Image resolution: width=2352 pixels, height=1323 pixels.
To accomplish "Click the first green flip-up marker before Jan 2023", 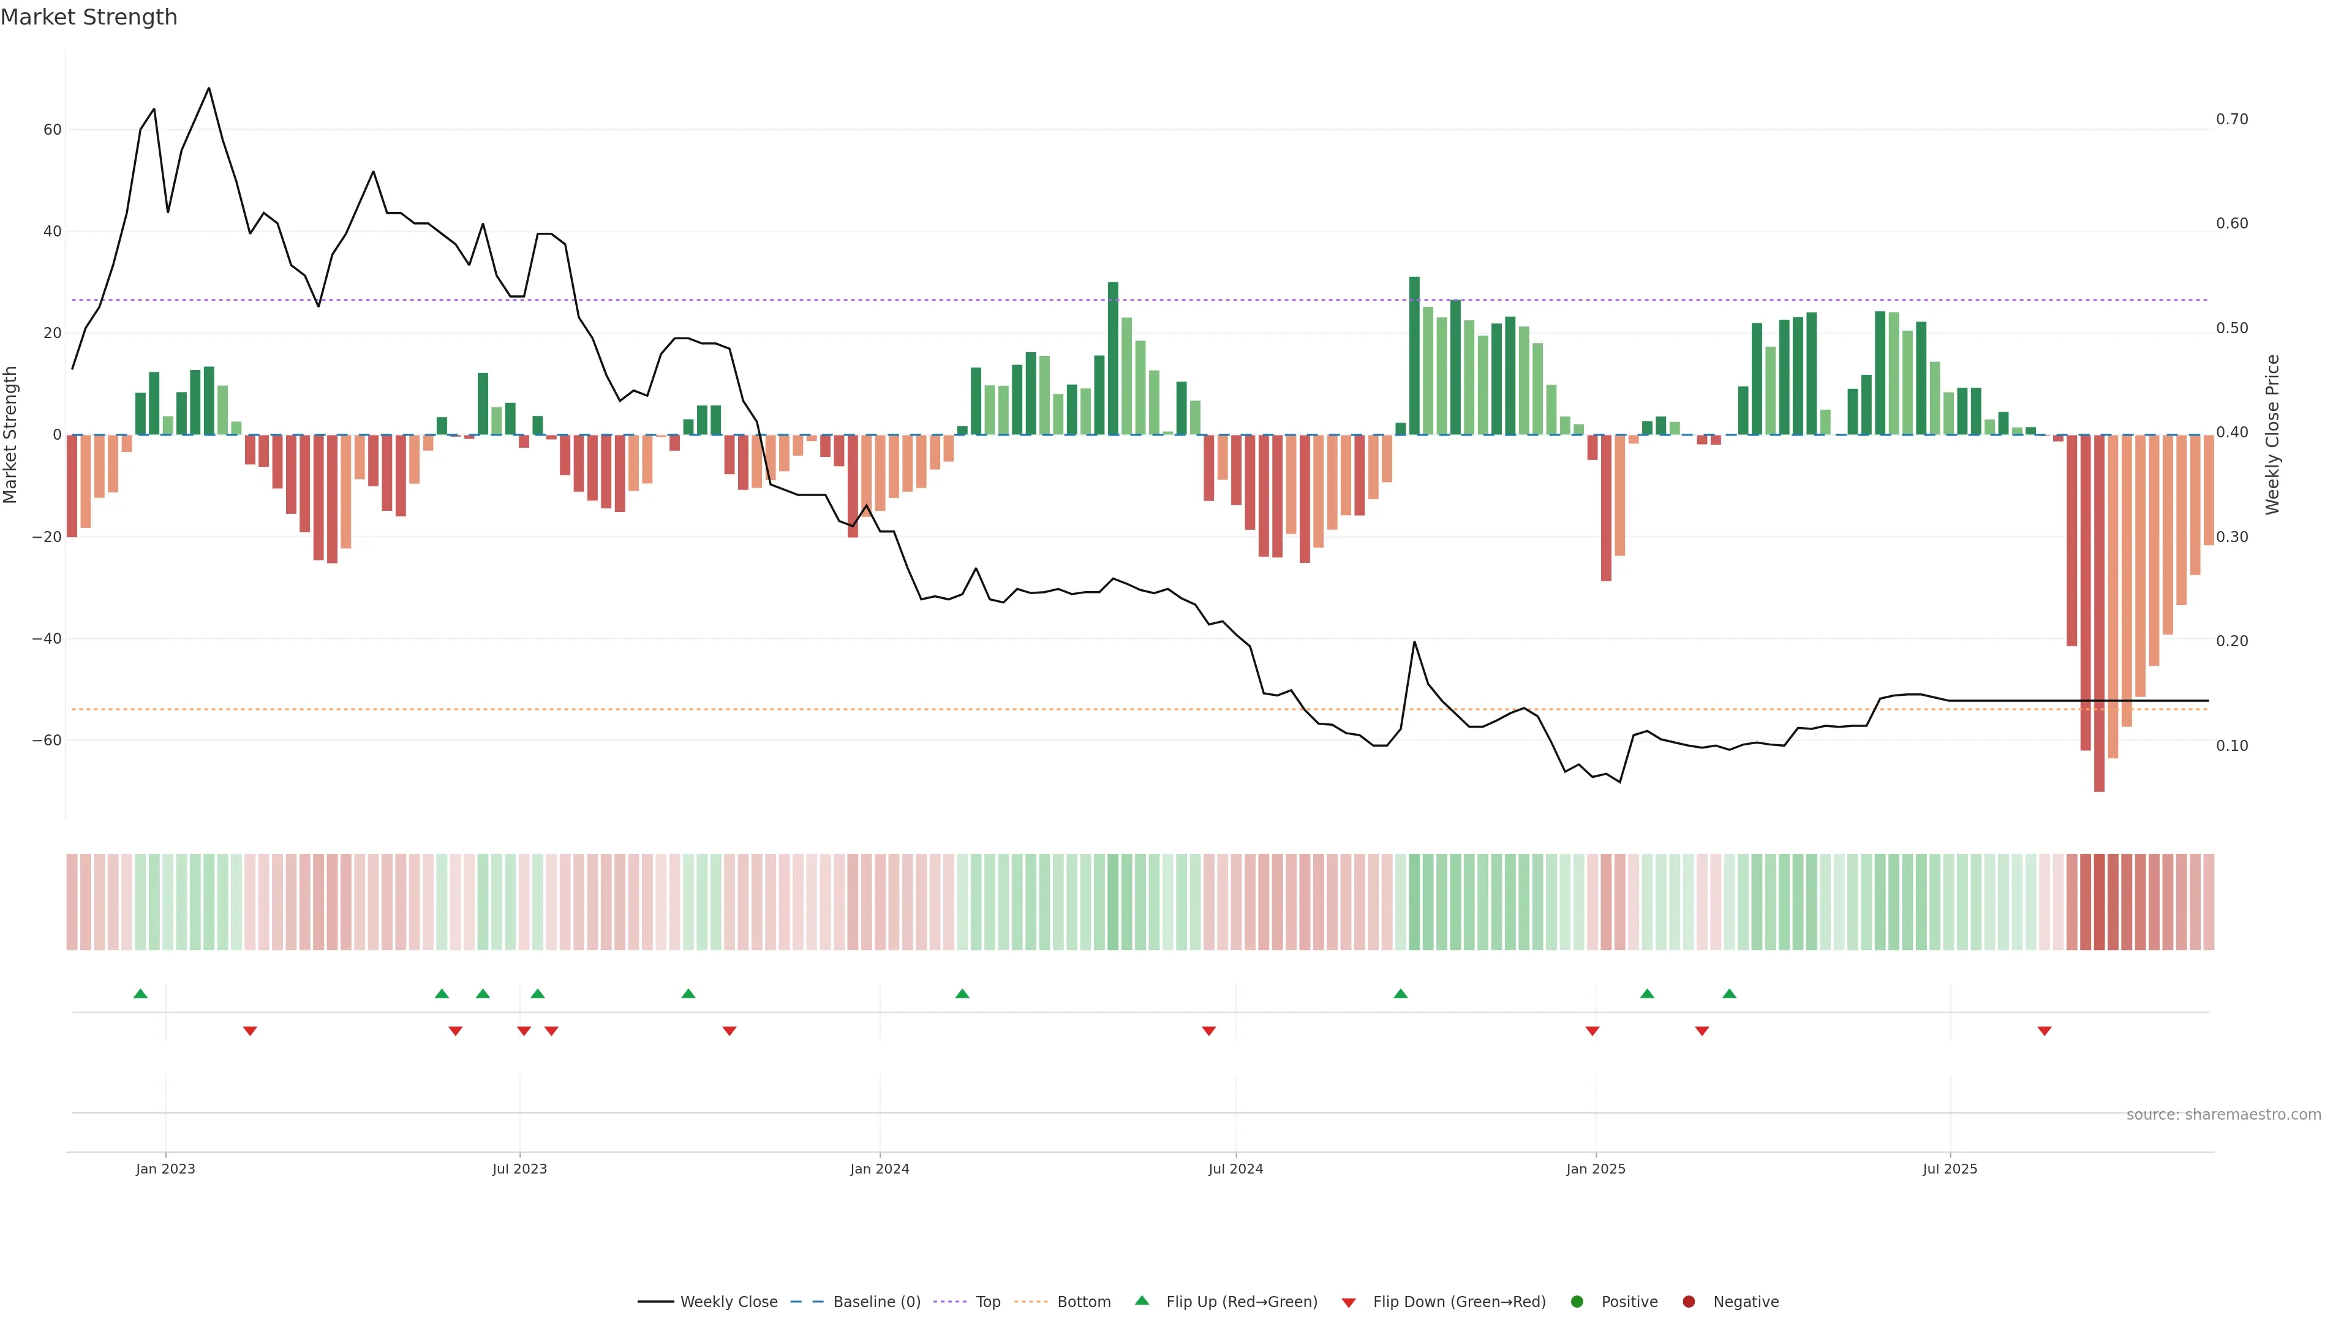I will [140, 993].
